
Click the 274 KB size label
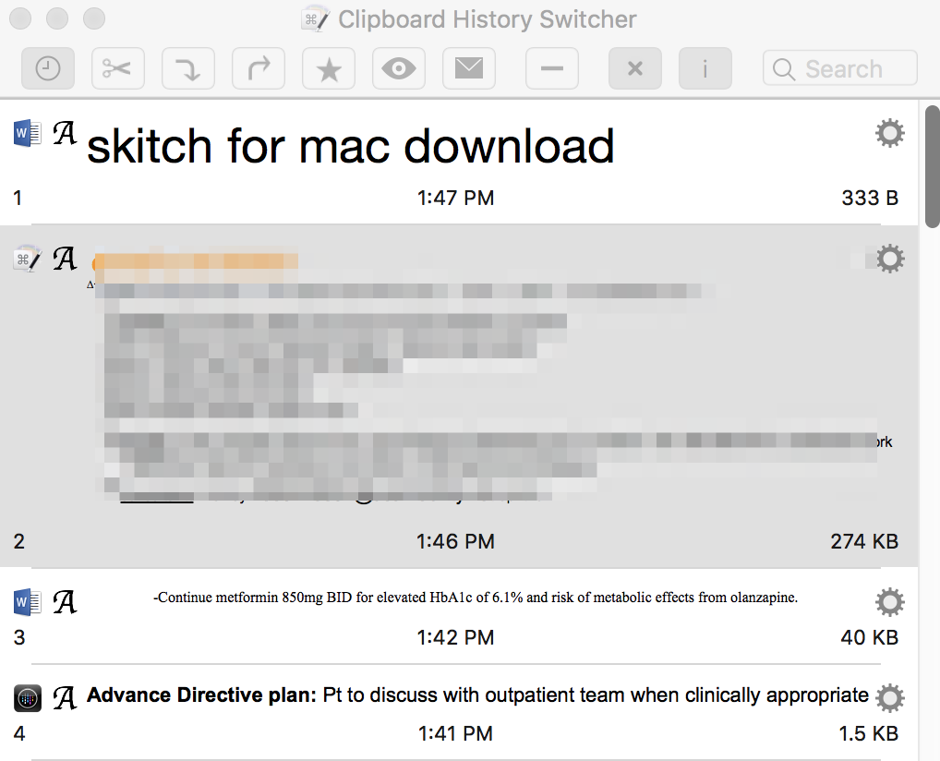(x=864, y=541)
